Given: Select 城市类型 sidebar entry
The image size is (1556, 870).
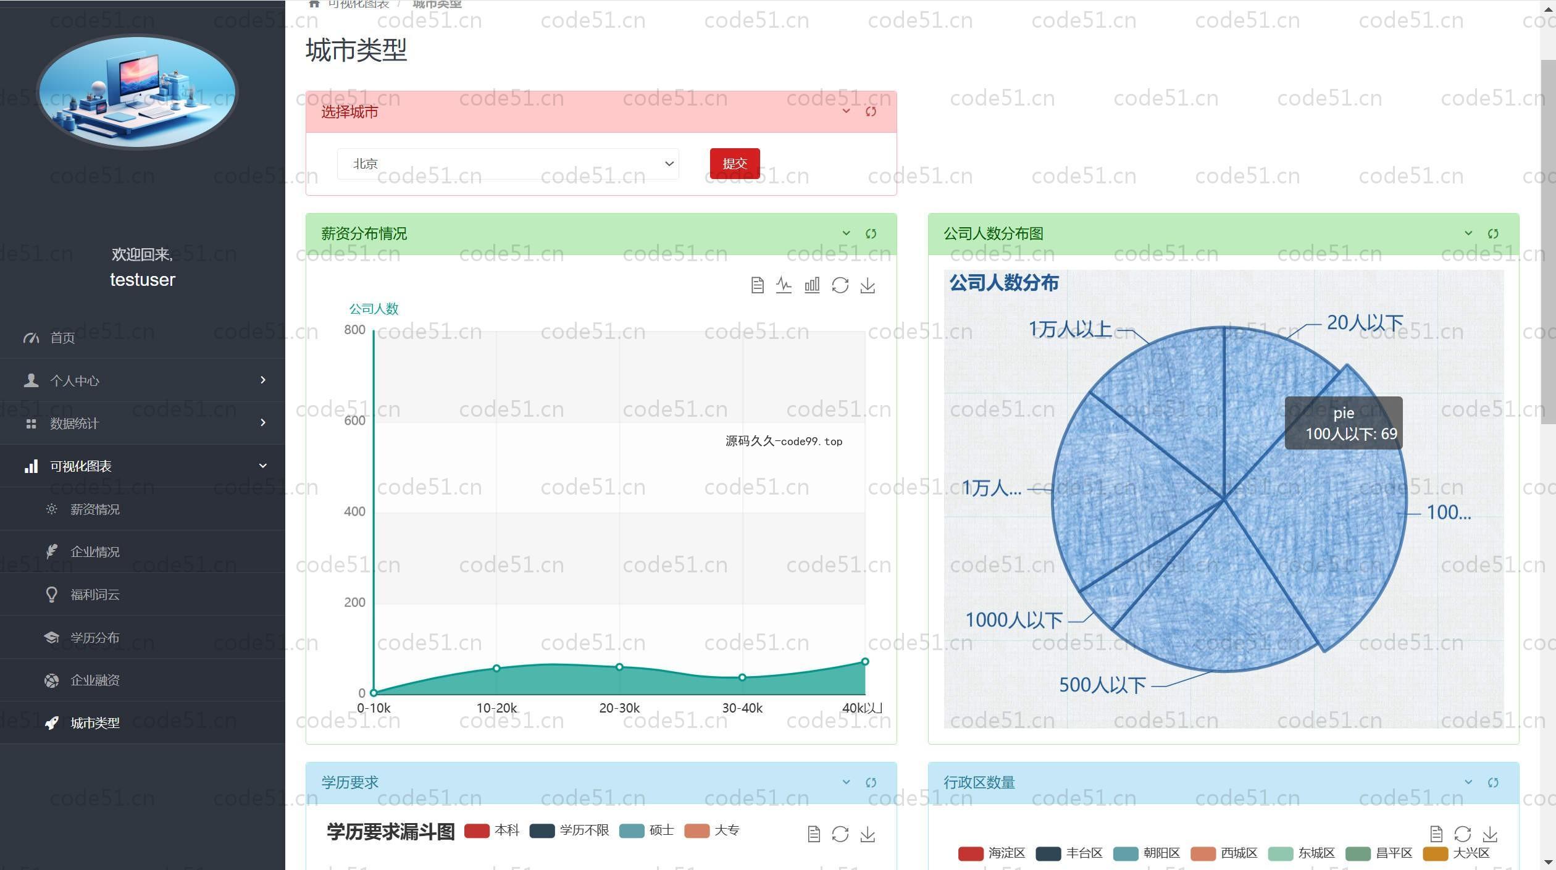Looking at the screenshot, I should click(143, 723).
